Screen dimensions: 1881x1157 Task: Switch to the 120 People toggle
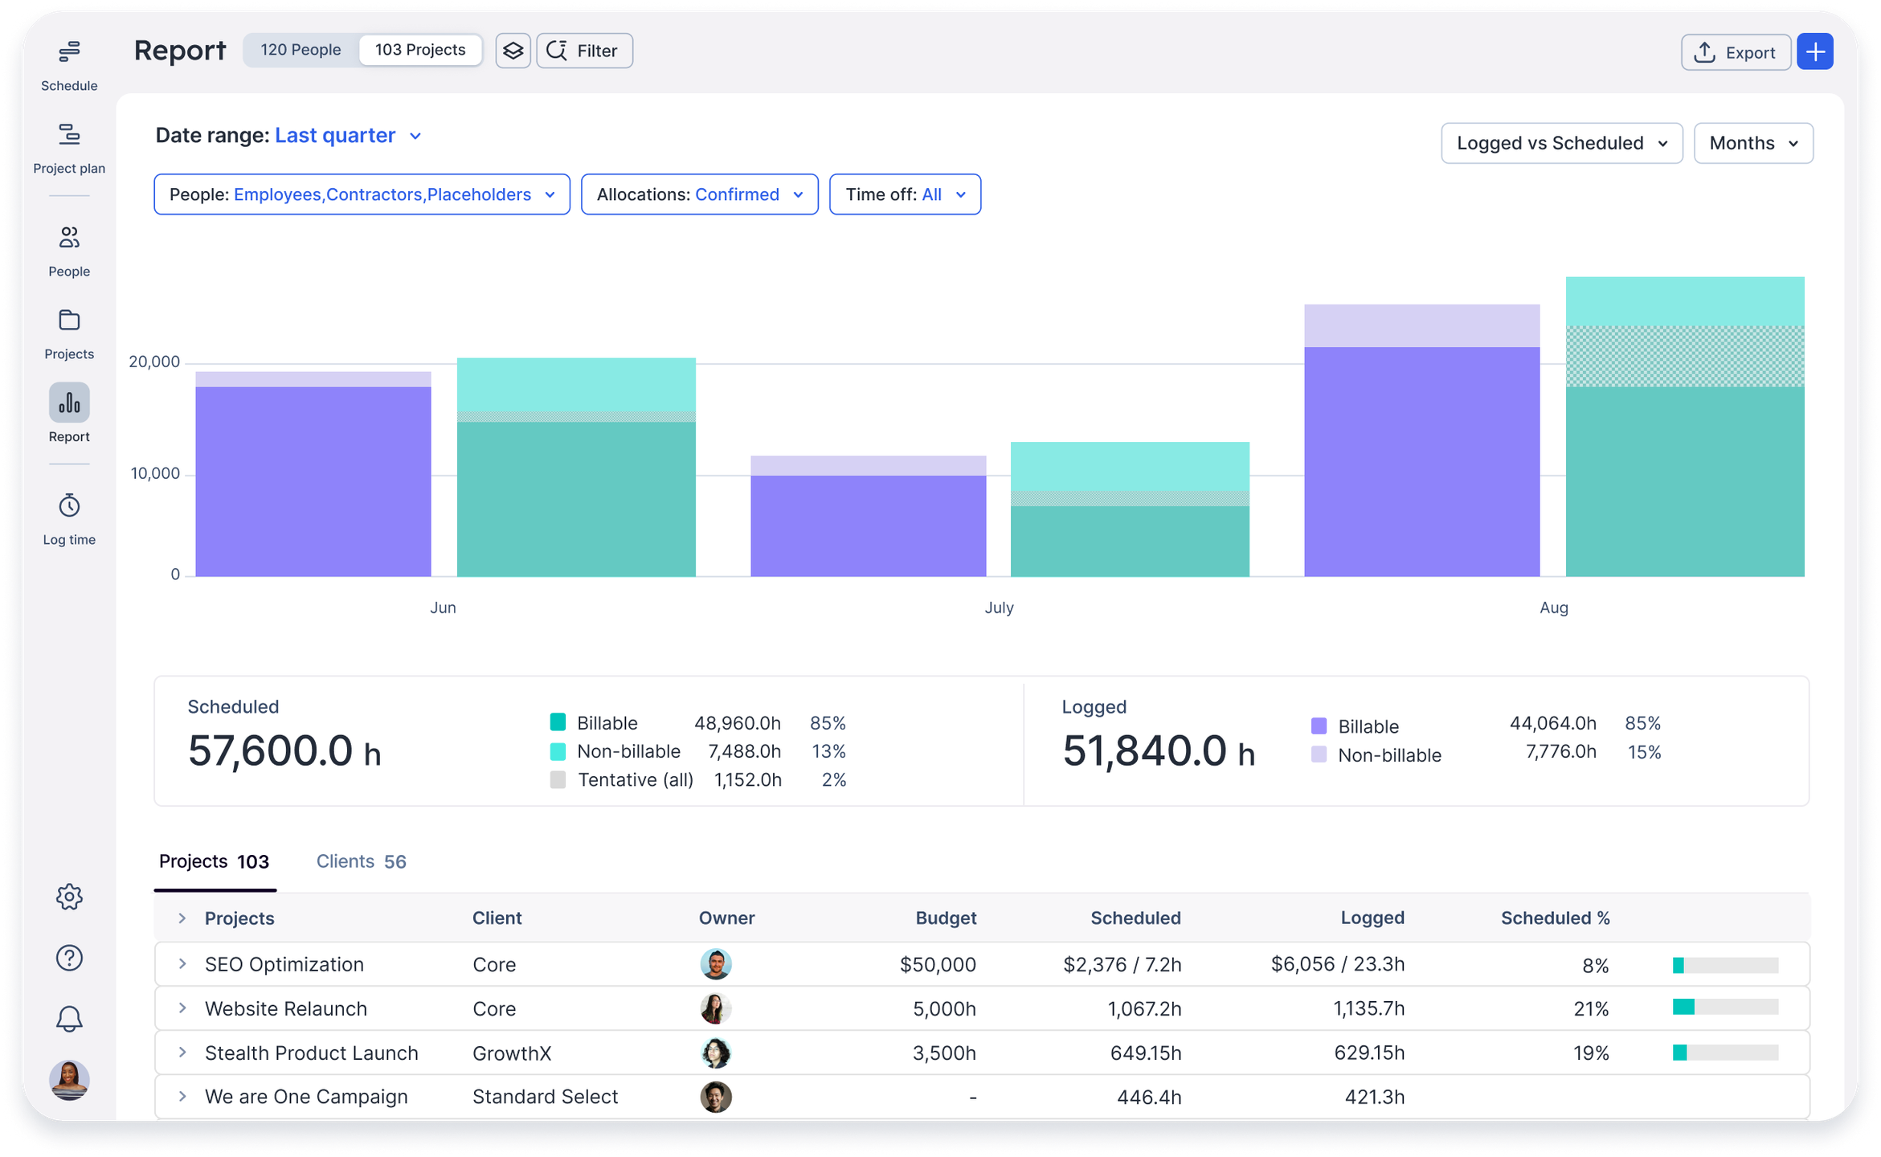tap(301, 50)
